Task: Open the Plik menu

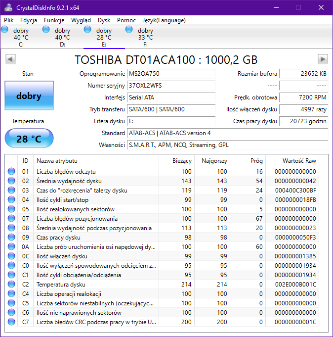Action: pos(9,20)
